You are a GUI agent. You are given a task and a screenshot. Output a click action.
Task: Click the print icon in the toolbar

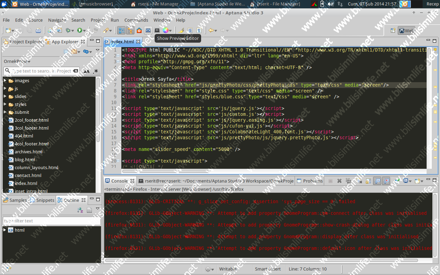[x=38, y=30]
